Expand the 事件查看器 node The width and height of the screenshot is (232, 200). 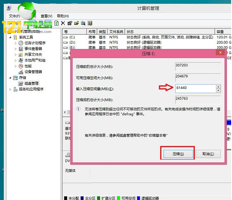tap(16, 49)
